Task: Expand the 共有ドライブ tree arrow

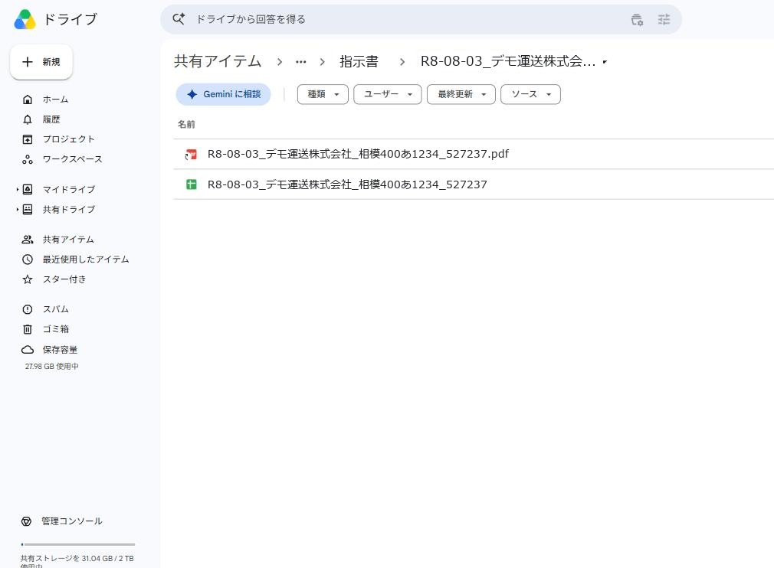Action: [x=18, y=210]
